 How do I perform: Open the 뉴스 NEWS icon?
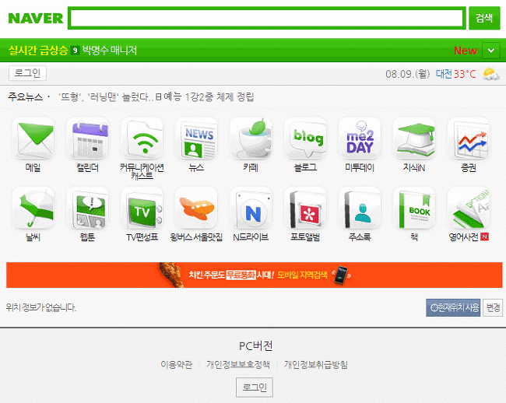tap(196, 139)
